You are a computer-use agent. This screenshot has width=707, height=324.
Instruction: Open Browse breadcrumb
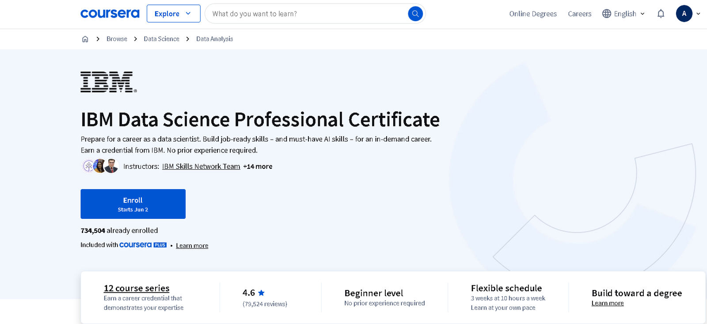tap(117, 39)
